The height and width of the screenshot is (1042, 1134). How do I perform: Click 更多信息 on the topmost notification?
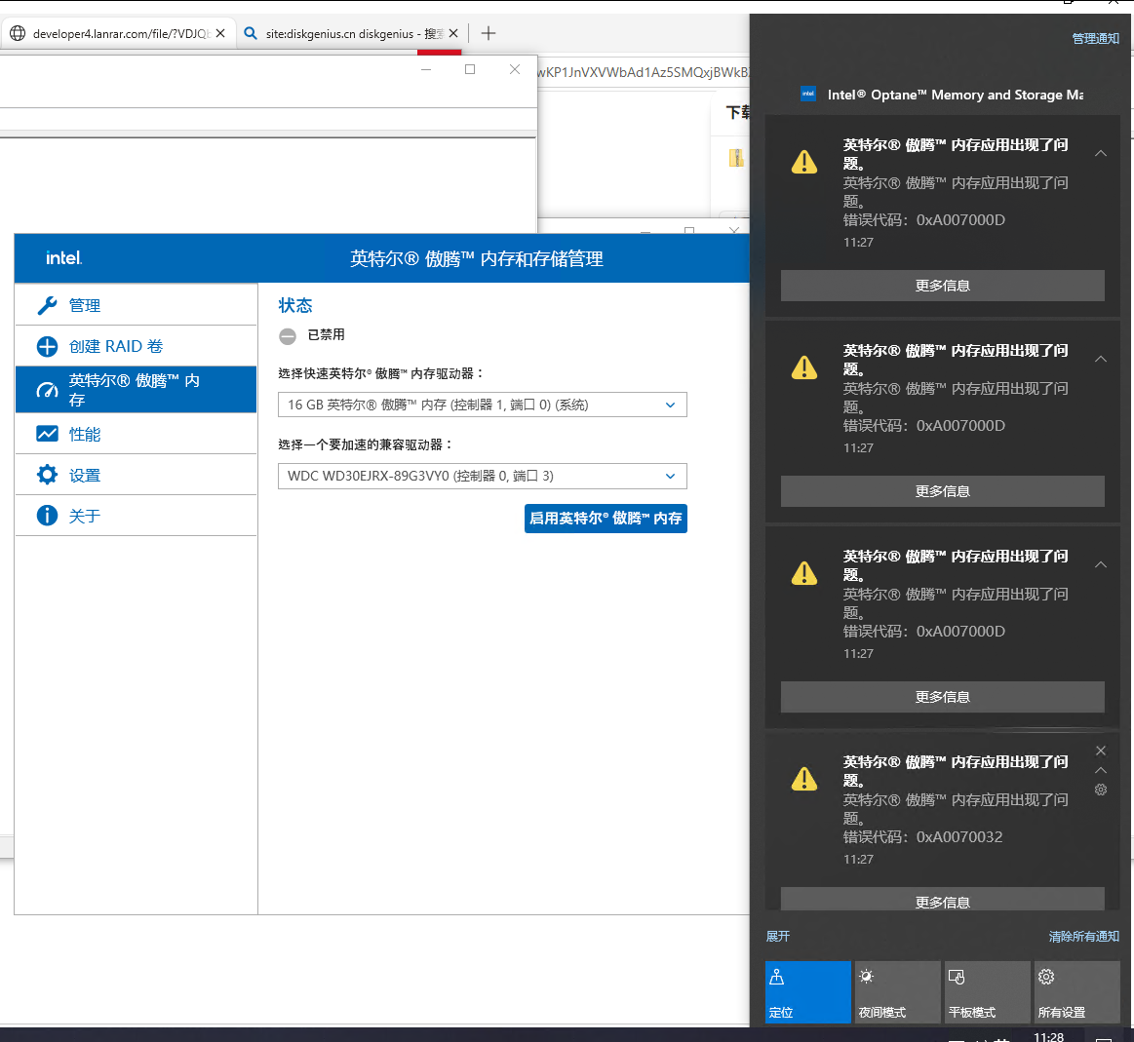coord(942,286)
